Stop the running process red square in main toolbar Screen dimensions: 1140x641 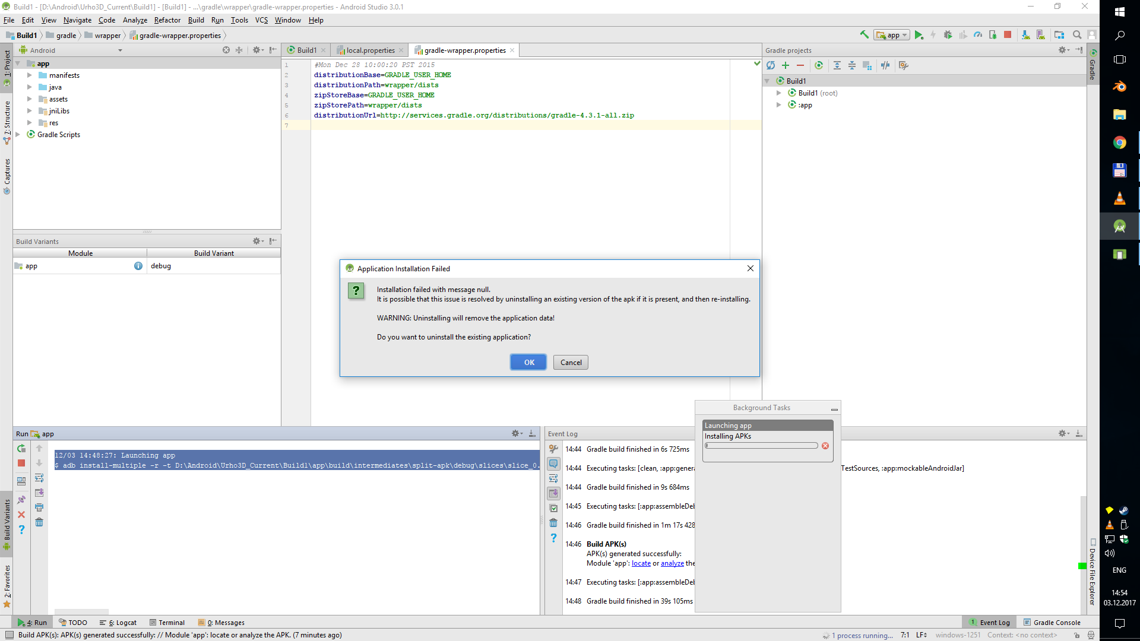1008,35
